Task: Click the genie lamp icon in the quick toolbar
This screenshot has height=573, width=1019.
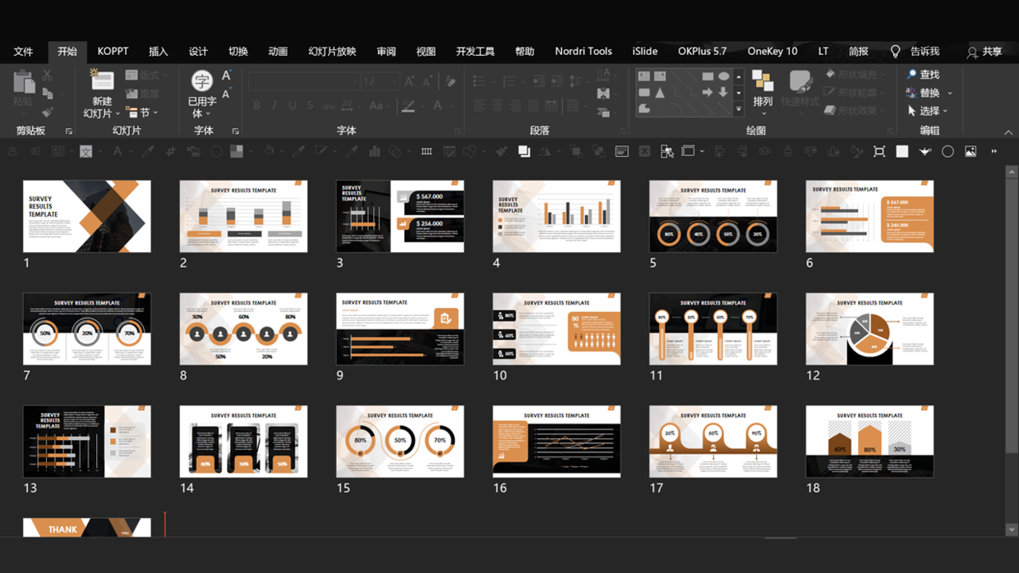Action: pyautogui.click(x=924, y=152)
